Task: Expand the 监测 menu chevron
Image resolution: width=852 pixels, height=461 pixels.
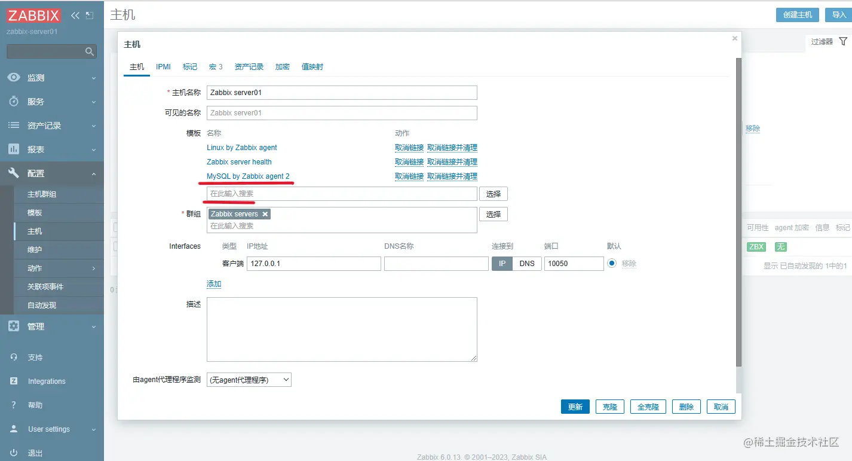Action: click(94, 78)
